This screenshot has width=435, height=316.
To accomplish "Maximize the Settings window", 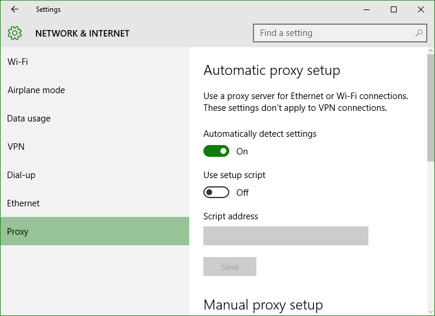I will tap(394, 9).
